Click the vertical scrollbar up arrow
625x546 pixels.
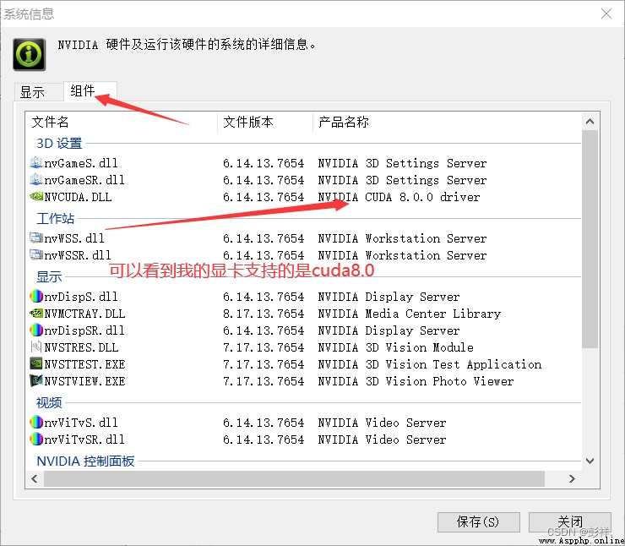(590, 122)
